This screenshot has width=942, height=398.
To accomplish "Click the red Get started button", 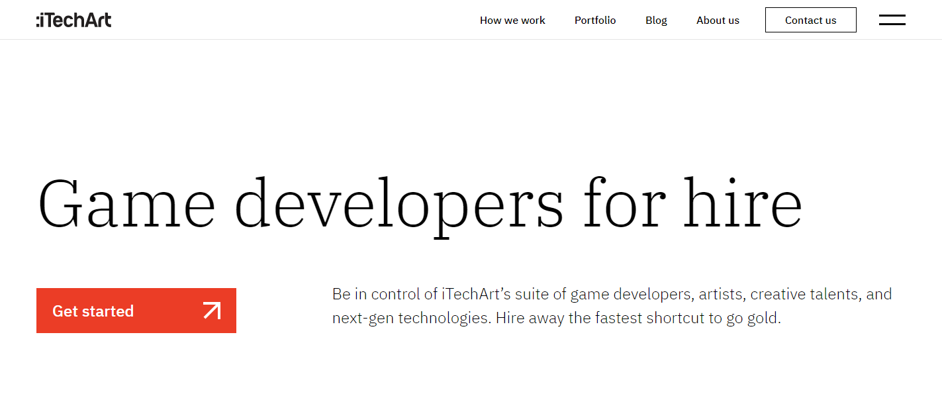I will (x=136, y=311).
